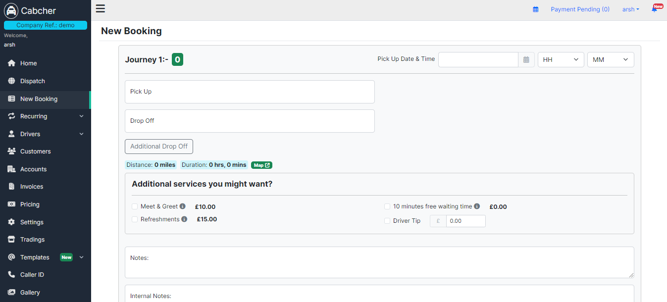Viewport: 667px width, 302px height.
Task: Click the green Map button
Action: tap(261, 165)
